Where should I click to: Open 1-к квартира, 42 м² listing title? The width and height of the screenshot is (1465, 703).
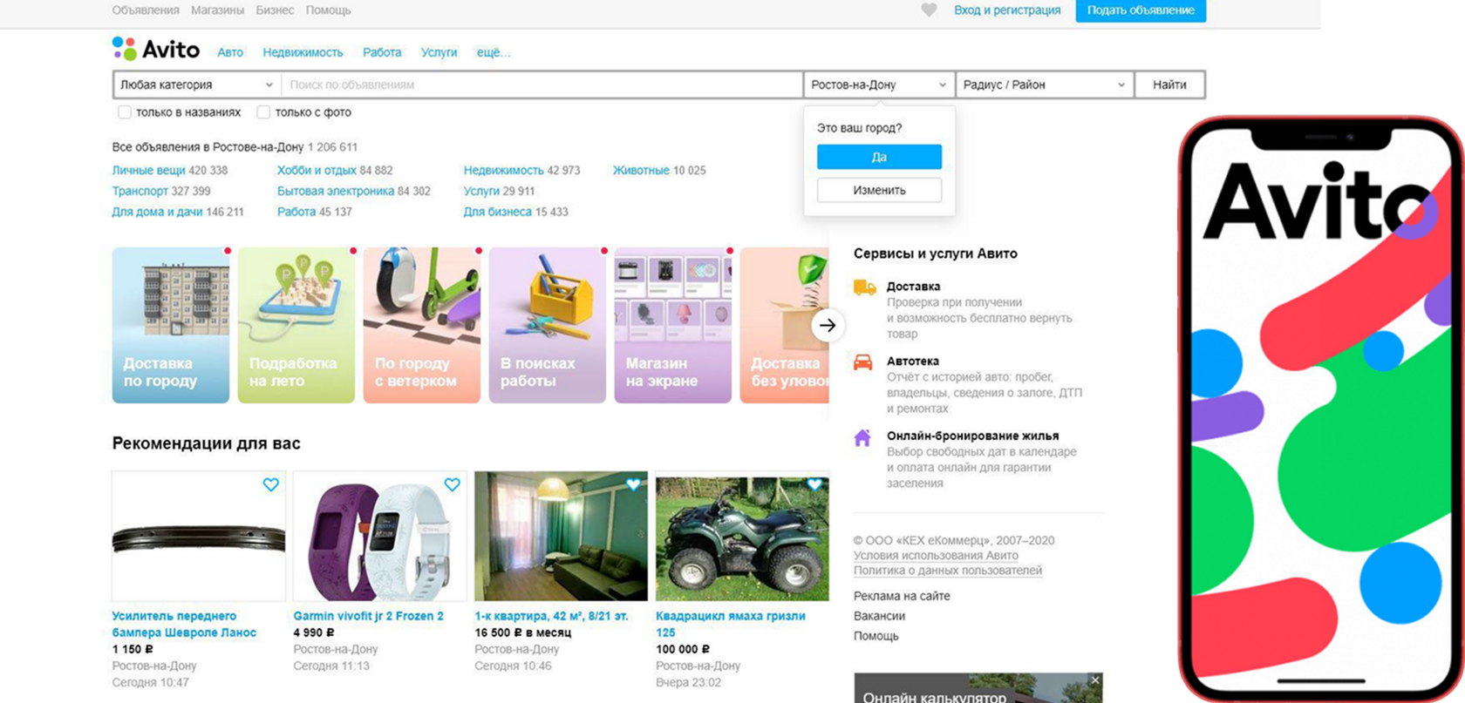coord(551,616)
